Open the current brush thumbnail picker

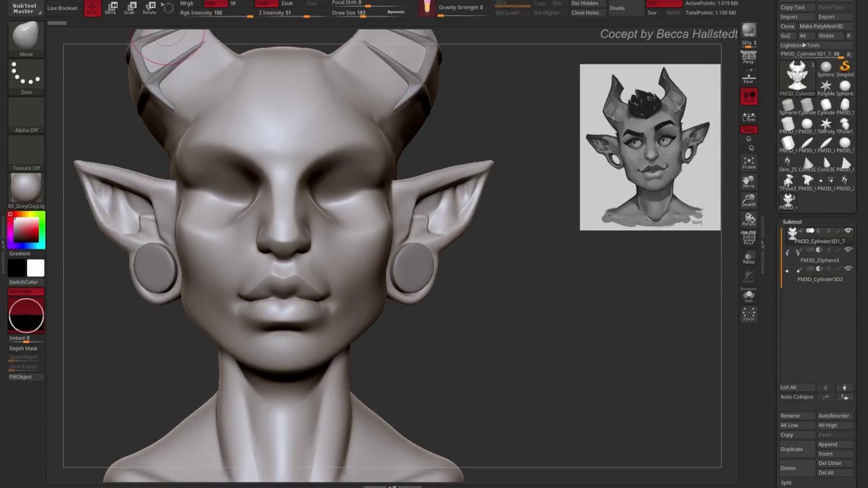click(26, 39)
